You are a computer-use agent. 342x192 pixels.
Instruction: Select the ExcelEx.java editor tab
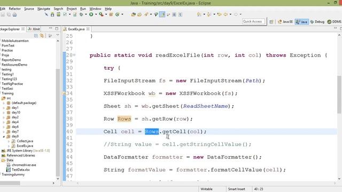click(x=76, y=29)
